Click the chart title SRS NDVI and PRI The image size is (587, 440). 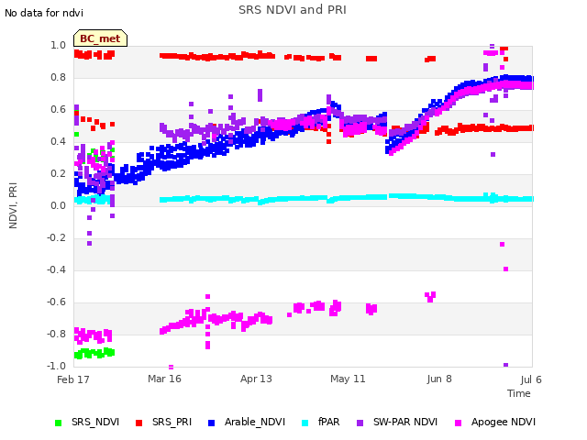pos(293,10)
